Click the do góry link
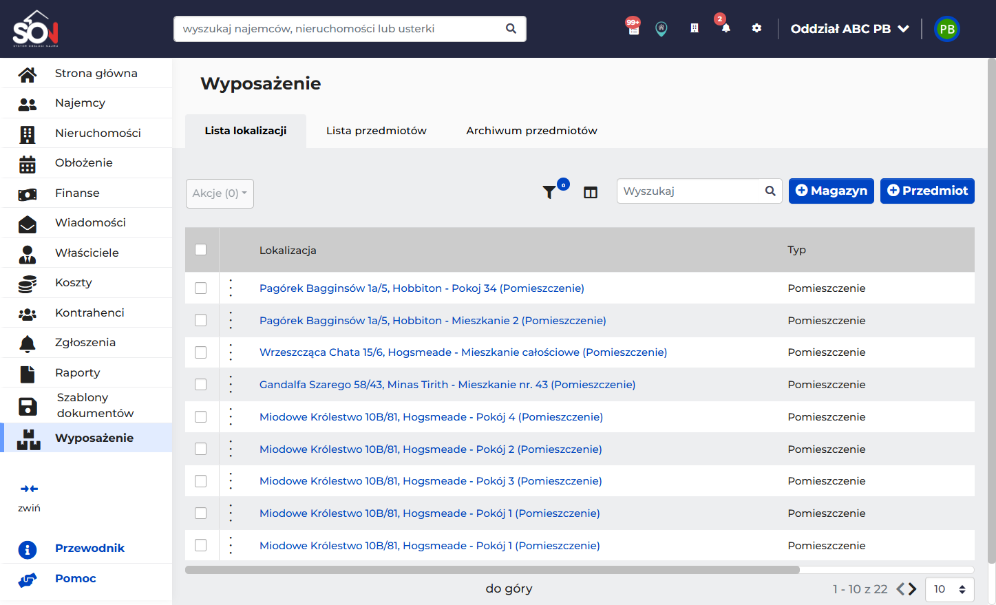This screenshot has width=996, height=605. click(x=509, y=588)
